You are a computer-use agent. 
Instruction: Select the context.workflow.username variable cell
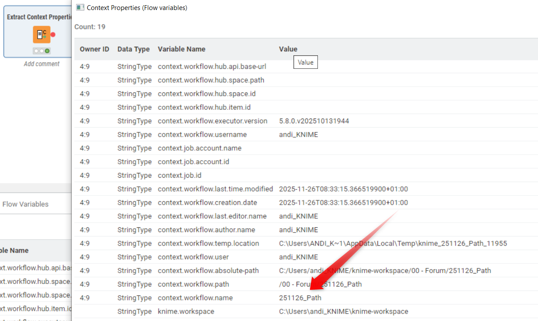202,135
